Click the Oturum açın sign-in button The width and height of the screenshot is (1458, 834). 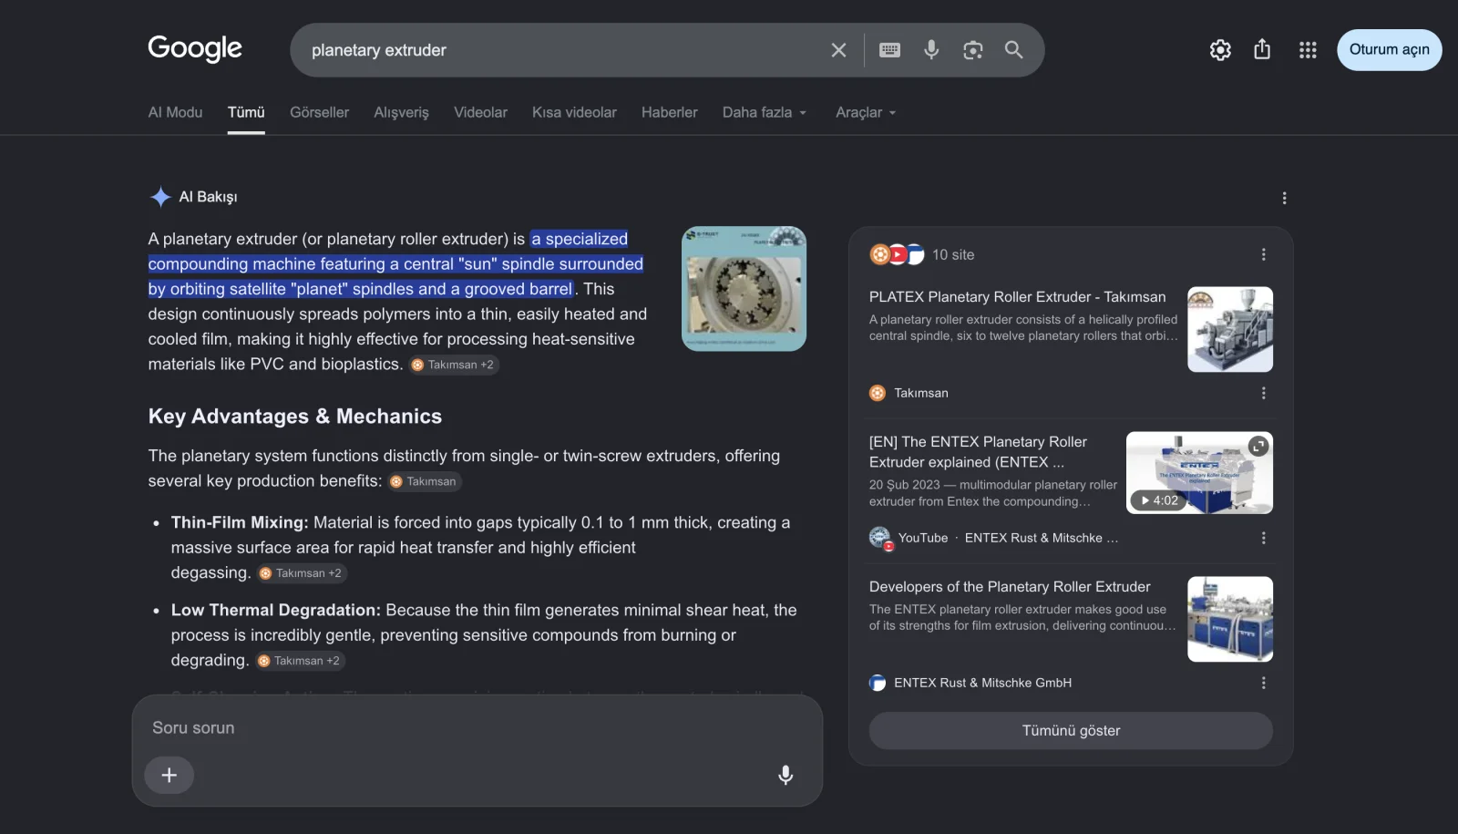[x=1389, y=50]
